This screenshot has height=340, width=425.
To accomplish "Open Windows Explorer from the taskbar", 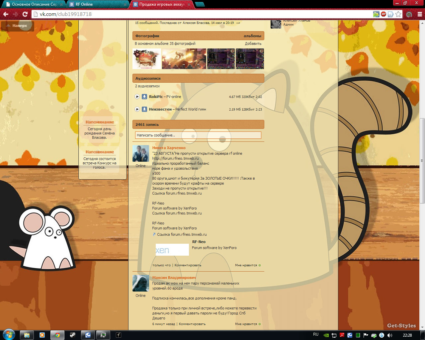I will click(27, 335).
